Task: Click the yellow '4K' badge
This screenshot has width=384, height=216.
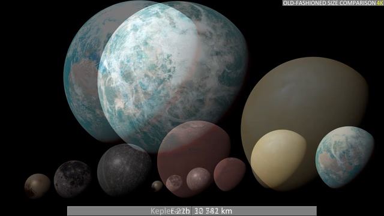Action: point(379,3)
